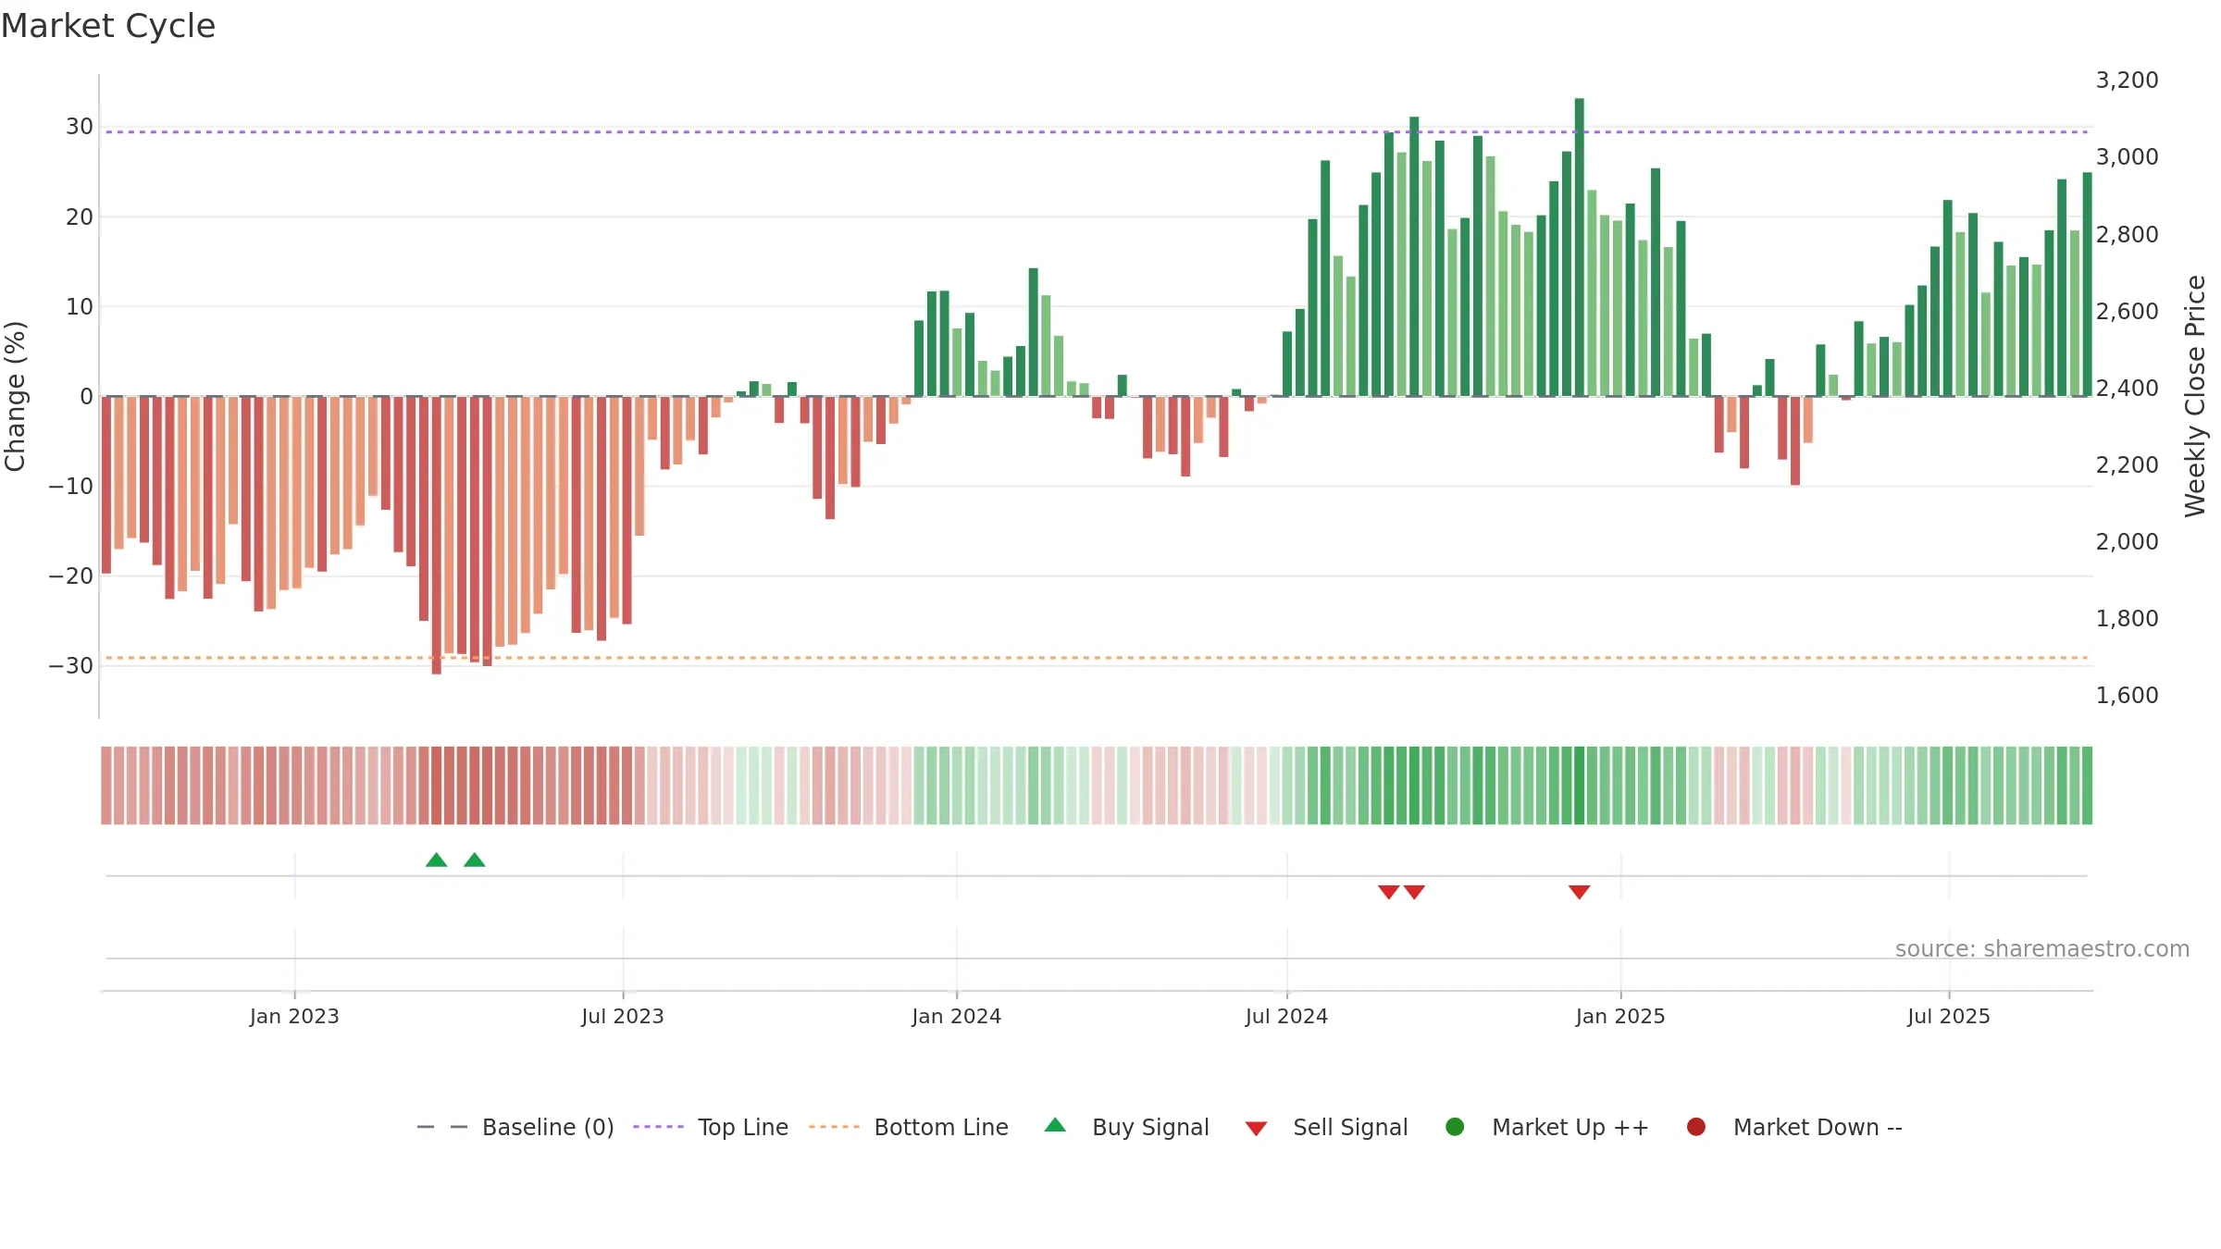Toggle the Market Down -- legend entry
Image resolution: width=2221 pixels, height=1249 pixels.
point(1793,1127)
